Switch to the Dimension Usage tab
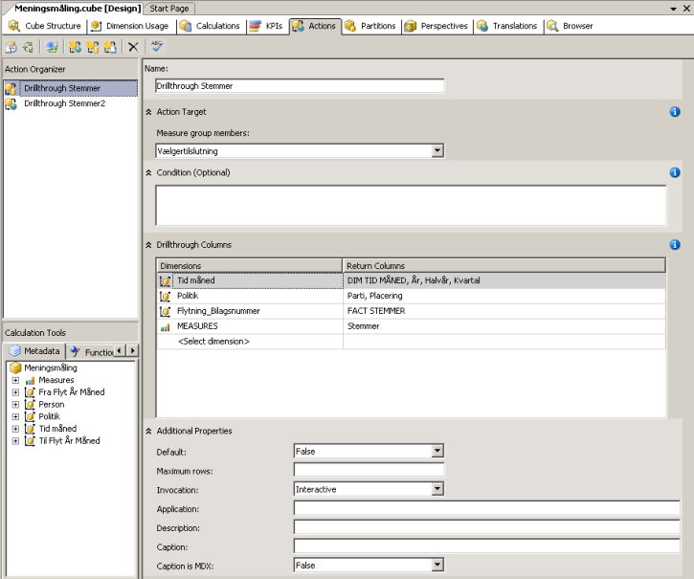 point(129,26)
